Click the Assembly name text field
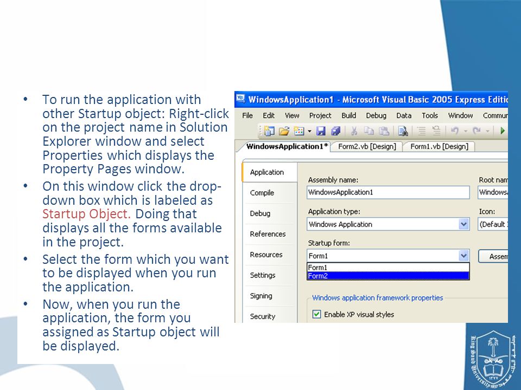 [388, 192]
